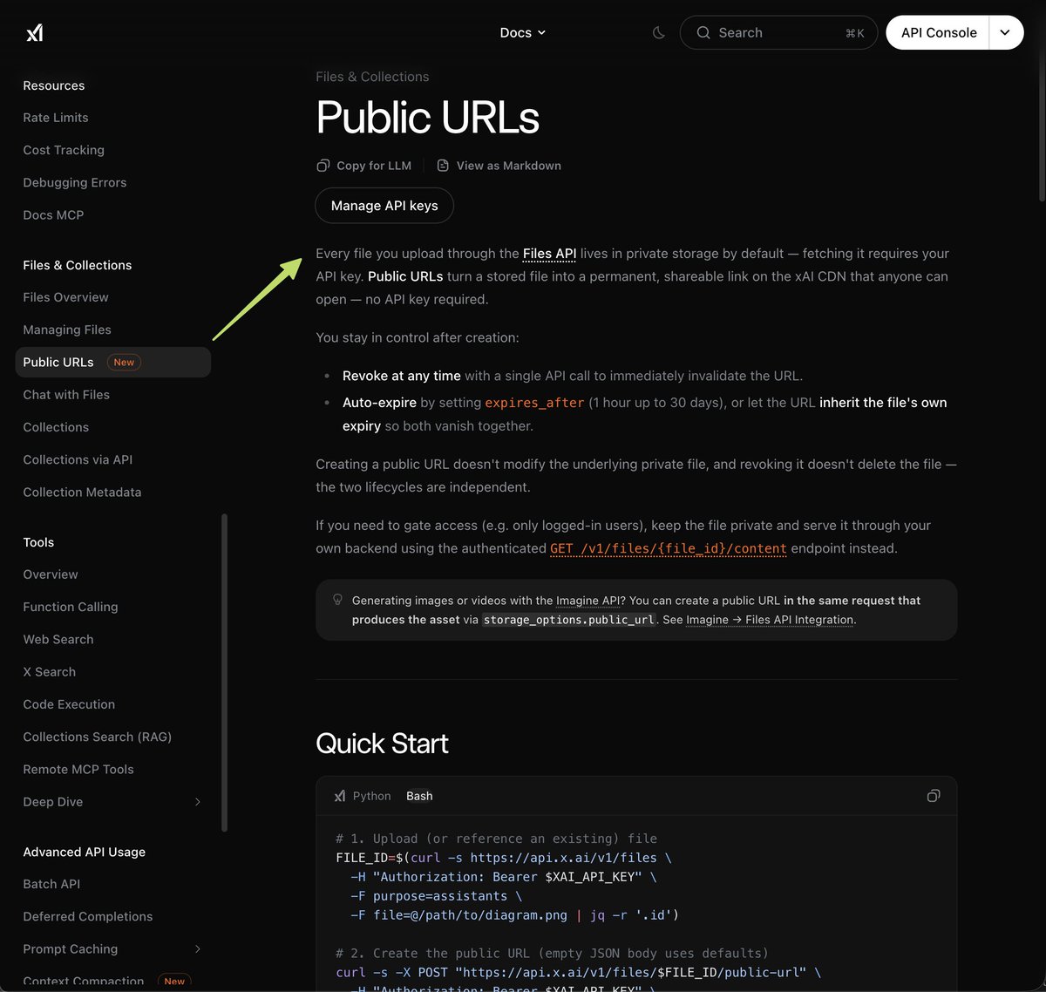Screen dimensions: 1046x992
Task: Click the New badge beside Public URLs
Action: [x=124, y=363]
